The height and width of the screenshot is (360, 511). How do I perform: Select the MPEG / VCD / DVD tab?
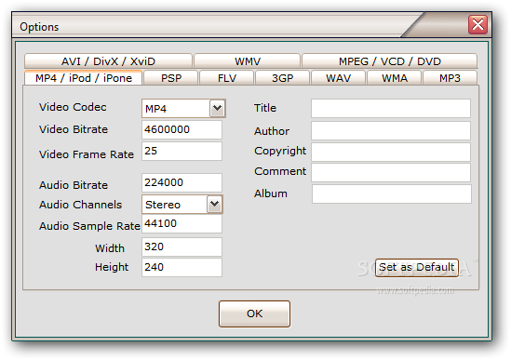[x=390, y=61]
